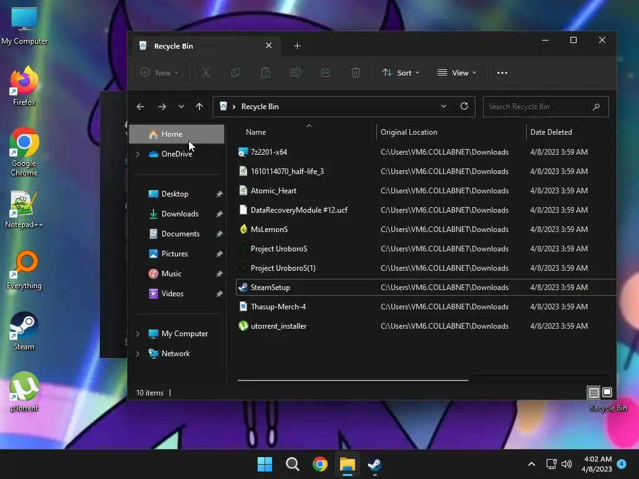
Task: Select Home in the navigation pane
Action: point(177,134)
